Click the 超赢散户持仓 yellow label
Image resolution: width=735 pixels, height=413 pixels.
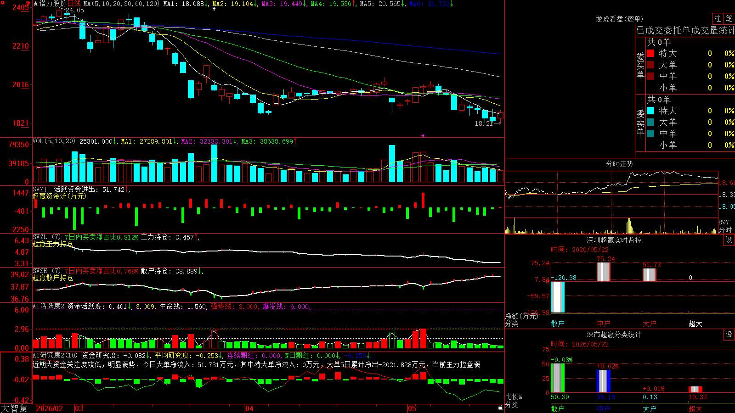pos(53,278)
